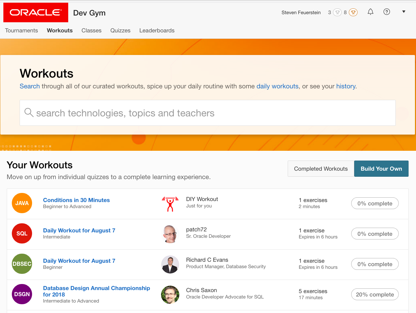
Task: Open Database Design Annual Championship for 2018
Action: (x=97, y=291)
